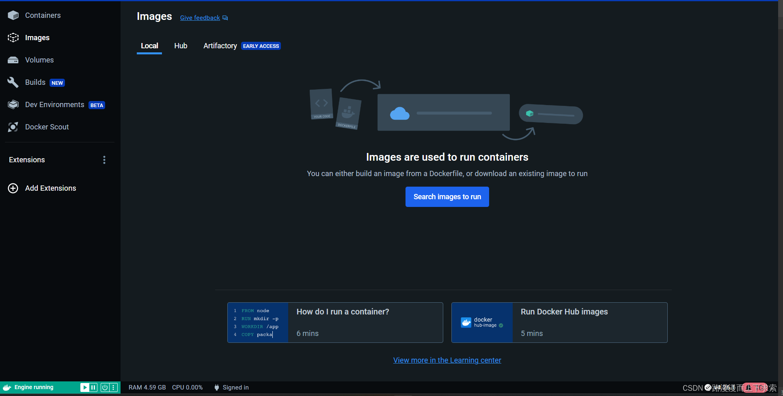783x396 pixels.
Task: Click the plug icon next to Signed in
Action: 217,387
